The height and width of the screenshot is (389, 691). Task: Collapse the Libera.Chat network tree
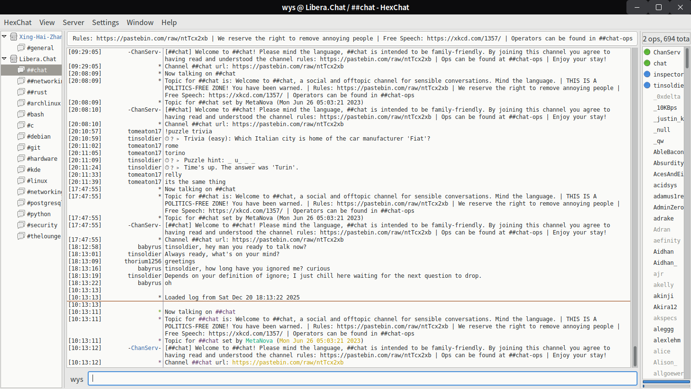4,59
